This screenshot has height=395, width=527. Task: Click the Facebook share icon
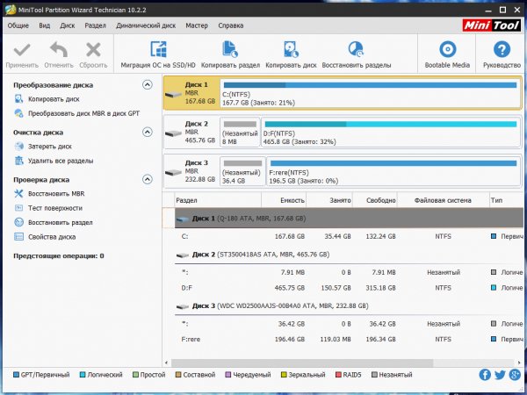(485, 375)
